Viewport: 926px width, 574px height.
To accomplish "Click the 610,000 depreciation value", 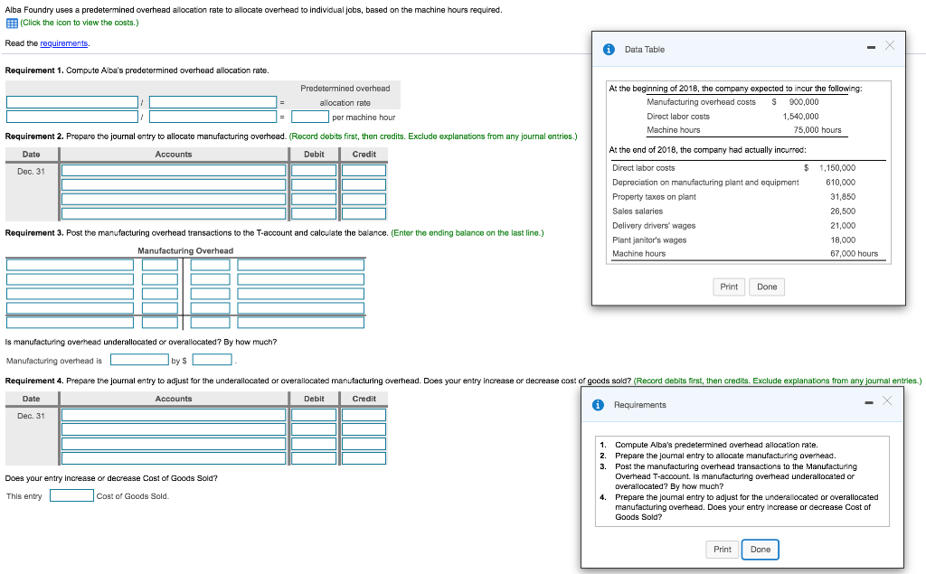I will pos(840,183).
